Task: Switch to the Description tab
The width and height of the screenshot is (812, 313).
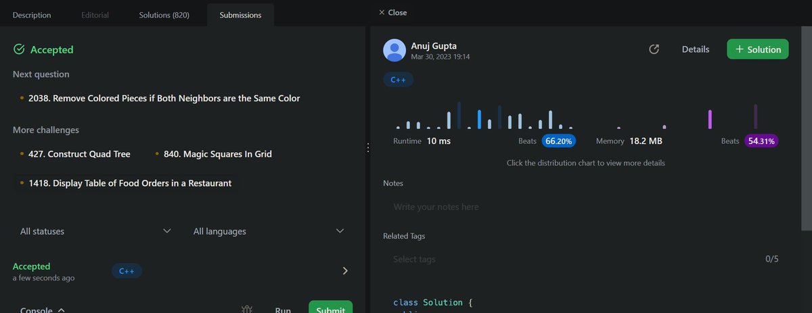Action: [x=30, y=14]
